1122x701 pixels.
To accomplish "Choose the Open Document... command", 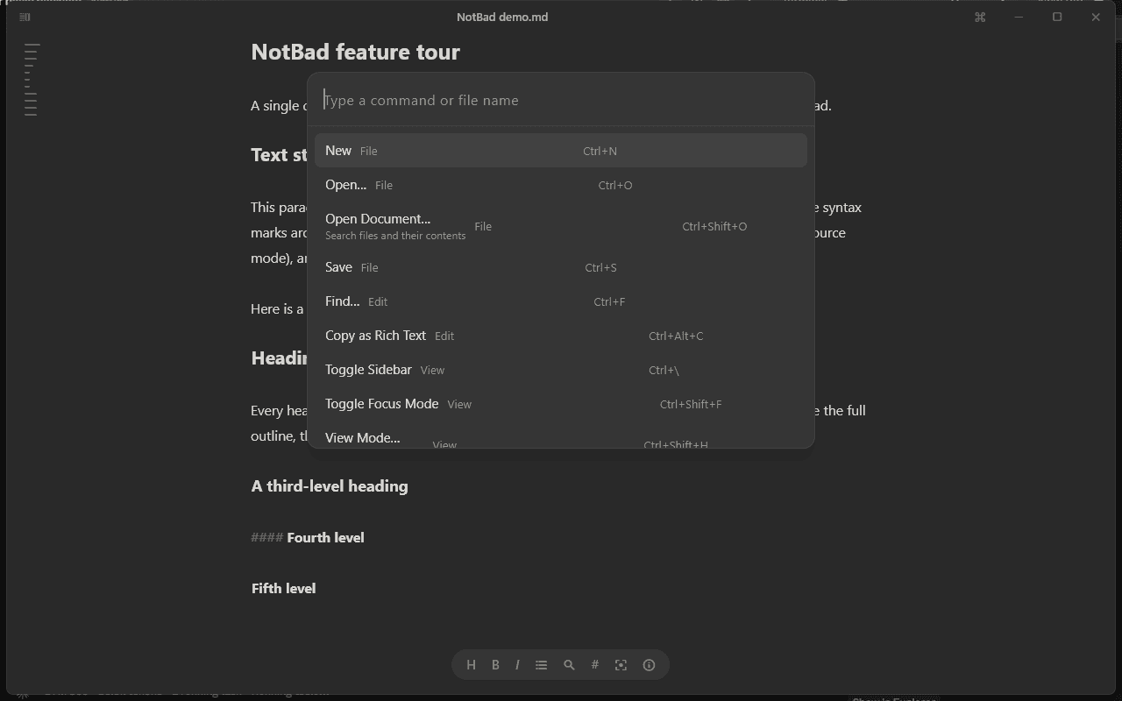I will pos(561,226).
